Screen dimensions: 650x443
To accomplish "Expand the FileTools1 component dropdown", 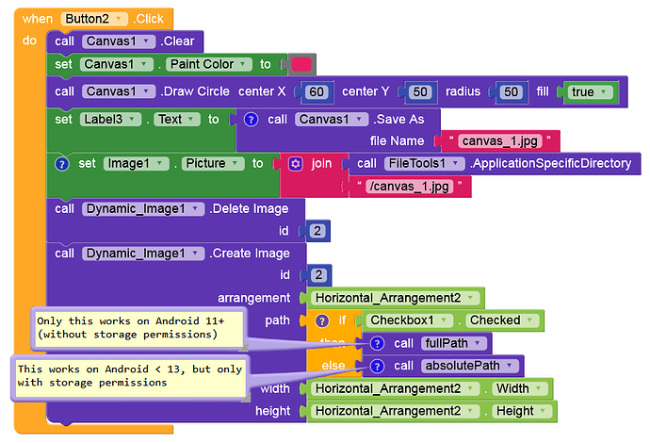I will click(455, 163).
